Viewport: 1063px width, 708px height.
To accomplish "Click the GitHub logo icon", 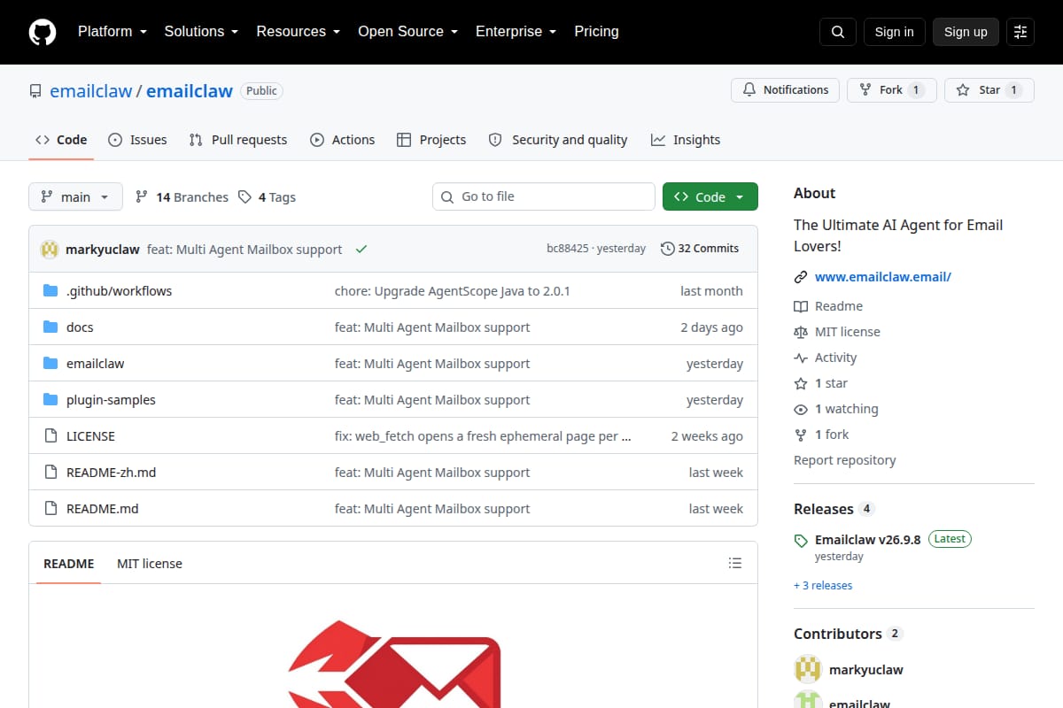I will (x=43, y=32).
